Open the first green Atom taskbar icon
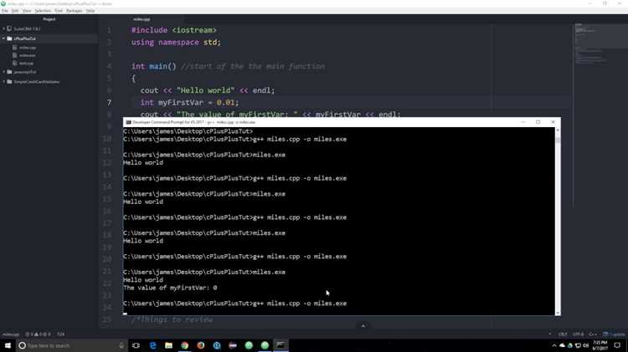Viewport: 628px width, 352px height. click(249, 345)
